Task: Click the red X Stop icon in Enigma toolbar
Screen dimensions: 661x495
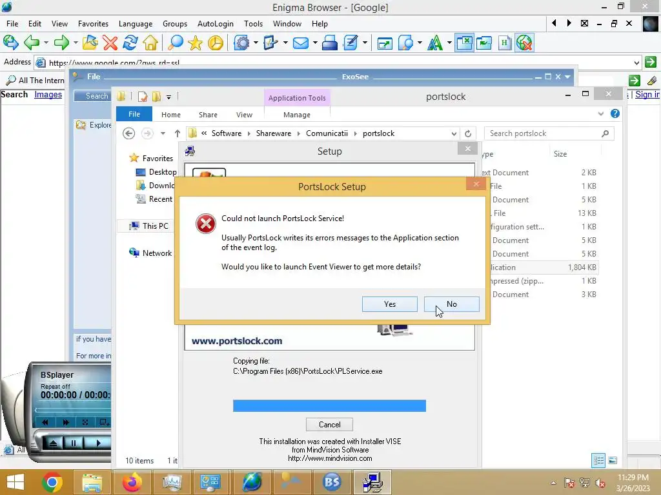Action: point(110,43)
